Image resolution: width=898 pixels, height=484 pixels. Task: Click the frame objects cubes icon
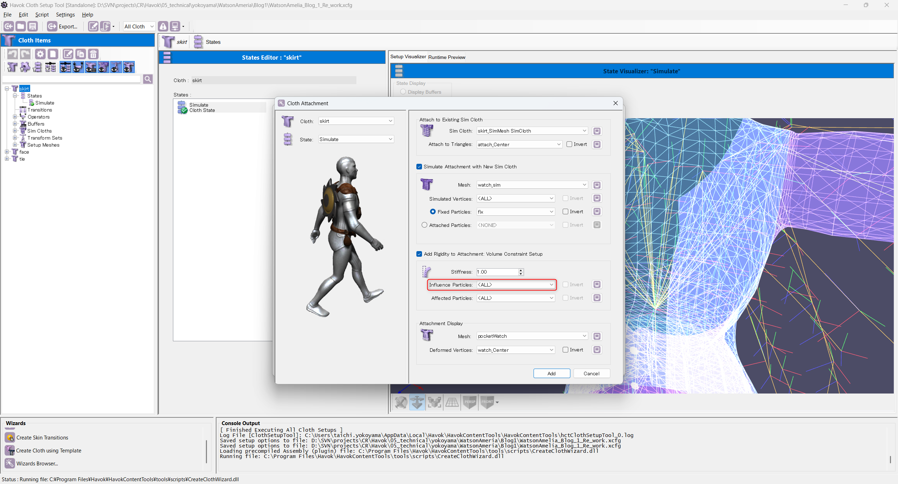[x=434, y=402]
